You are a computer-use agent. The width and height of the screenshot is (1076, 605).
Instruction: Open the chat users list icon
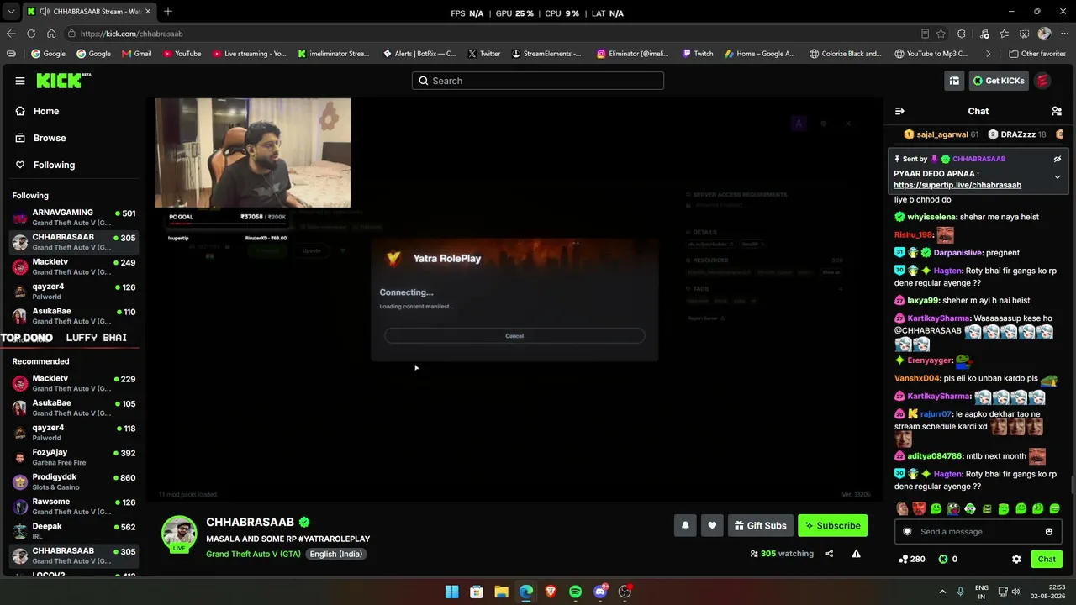point(1057,111)
